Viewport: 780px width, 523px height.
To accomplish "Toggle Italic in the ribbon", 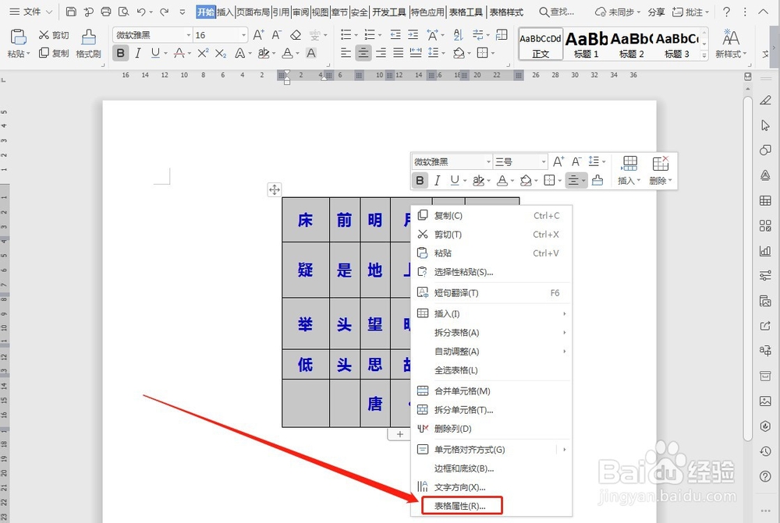I will click(x=138, y=53).
